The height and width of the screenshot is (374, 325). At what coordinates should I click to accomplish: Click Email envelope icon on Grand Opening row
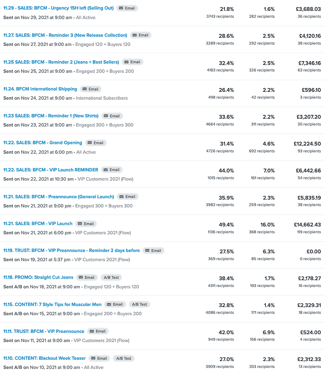[90, 143]
